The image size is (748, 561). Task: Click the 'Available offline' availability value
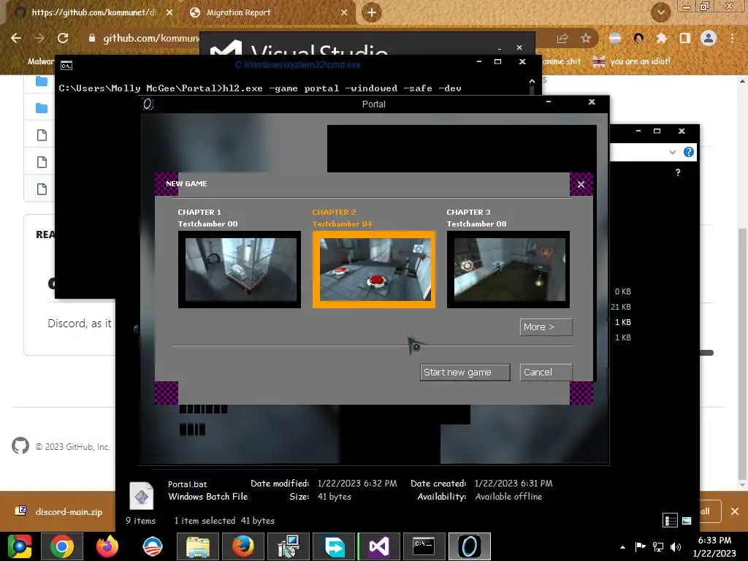(x=508, y=497)
